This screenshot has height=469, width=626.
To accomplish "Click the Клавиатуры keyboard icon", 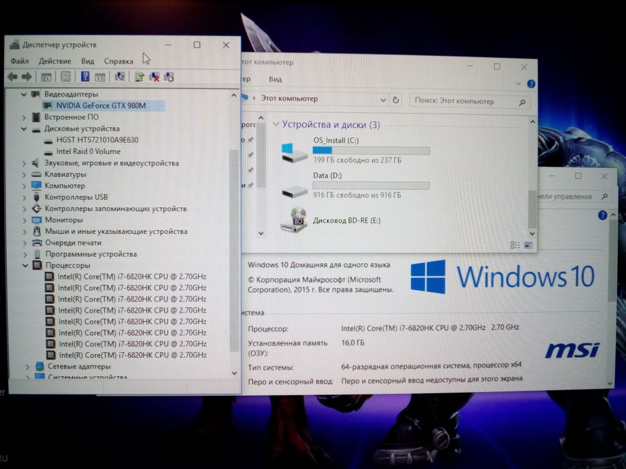I will point(36,174).
